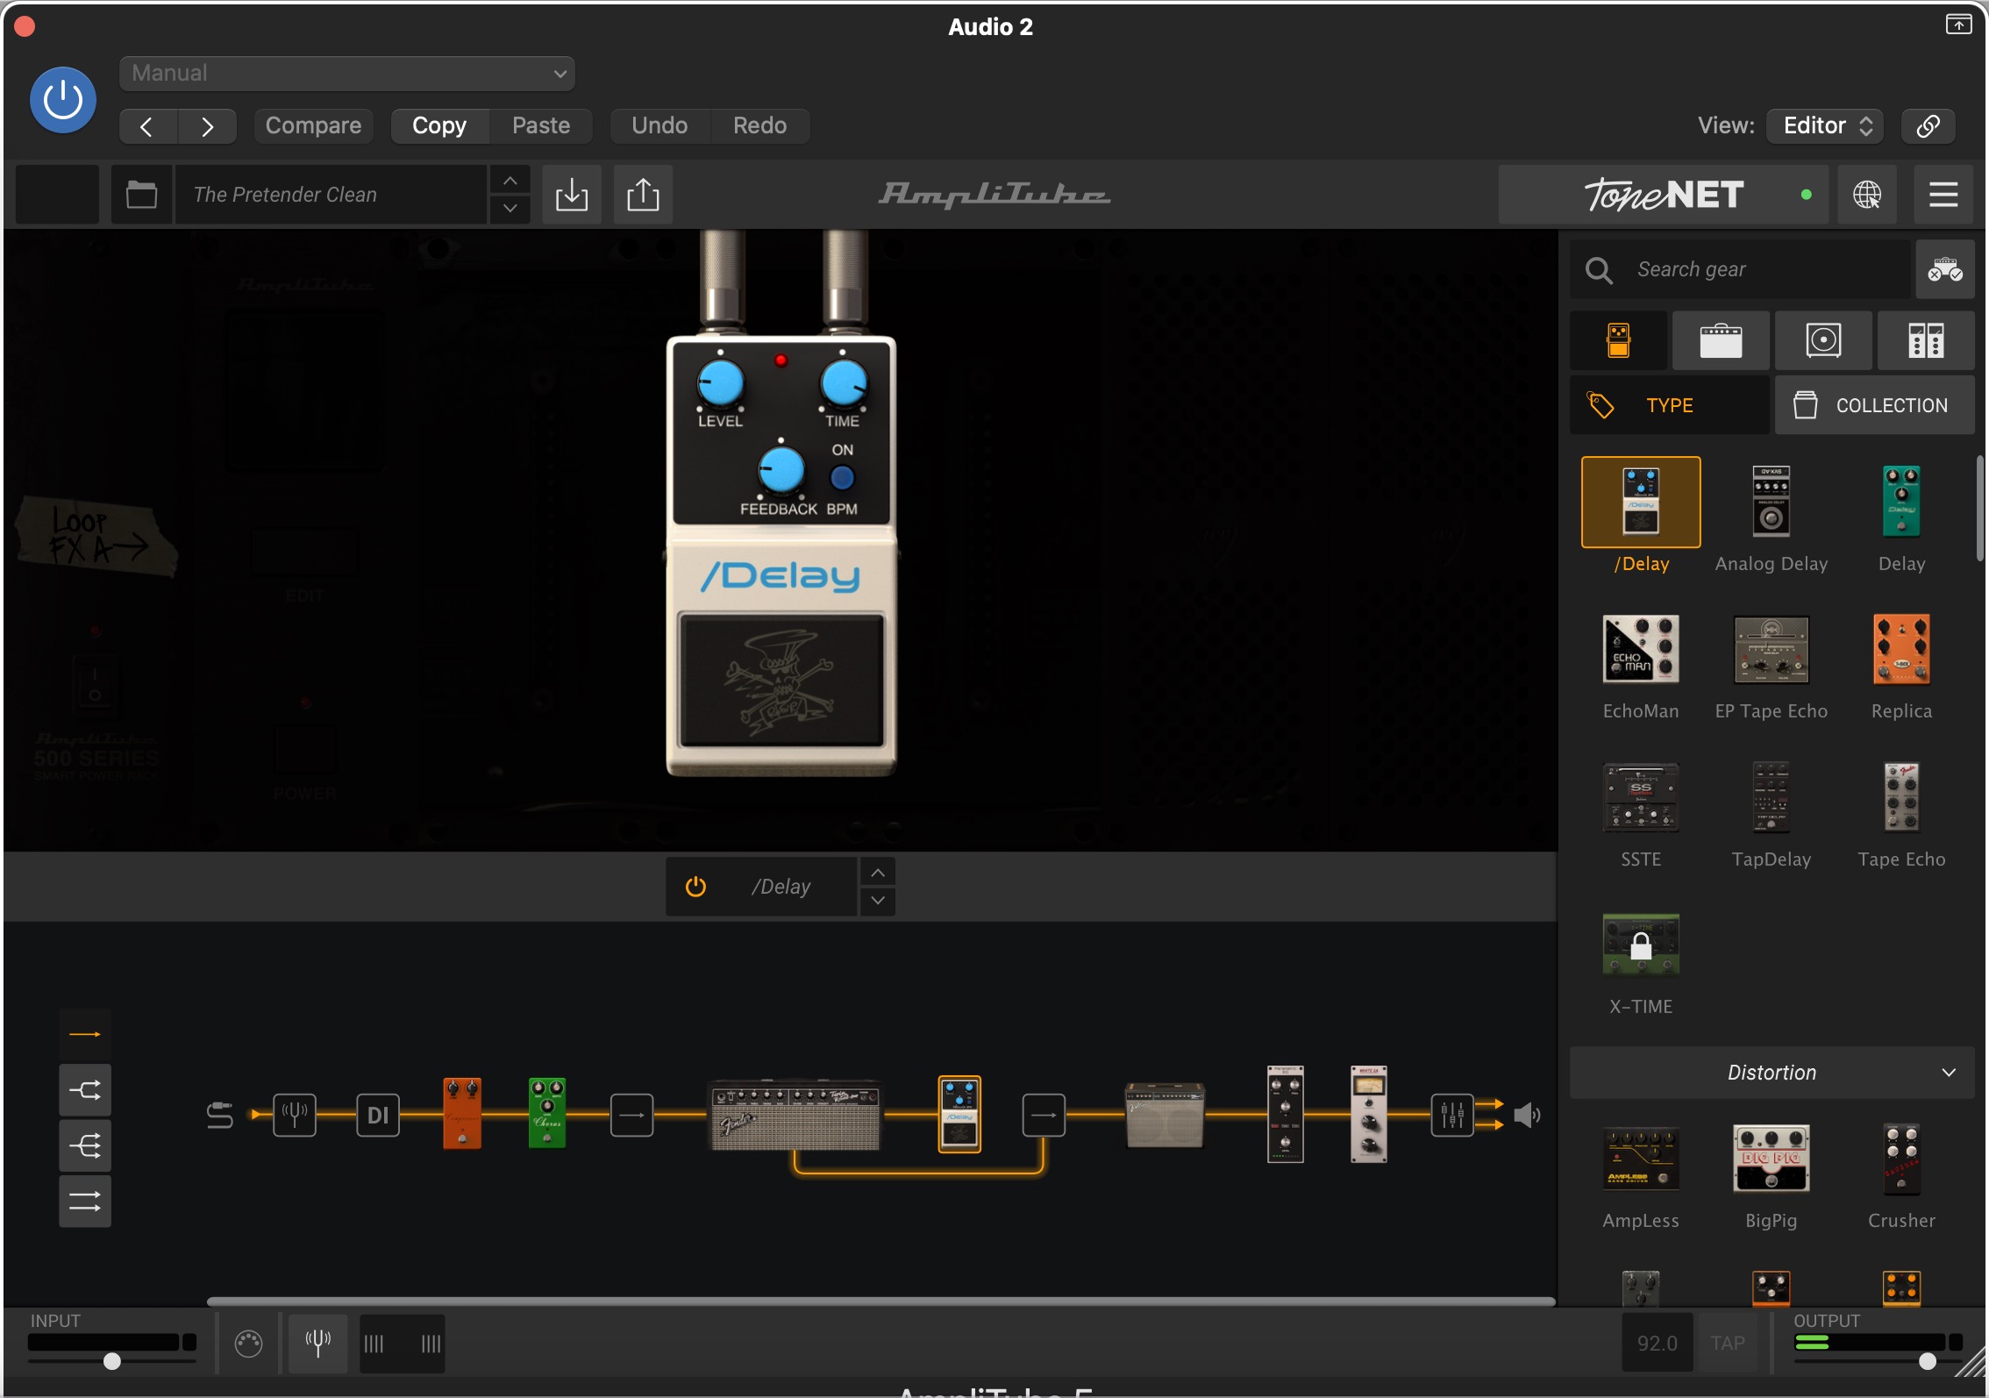
Task: Click the globe web icon
Action: click(1867, 195)
